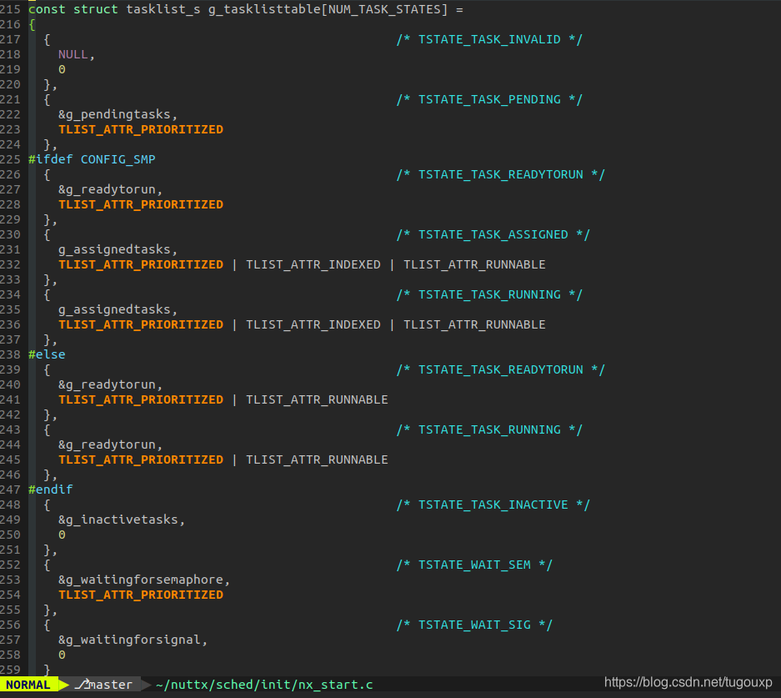Click TLIST_ATTR_RUNNABLE on line 241
The image size is (781, 698).
(317, 399)
